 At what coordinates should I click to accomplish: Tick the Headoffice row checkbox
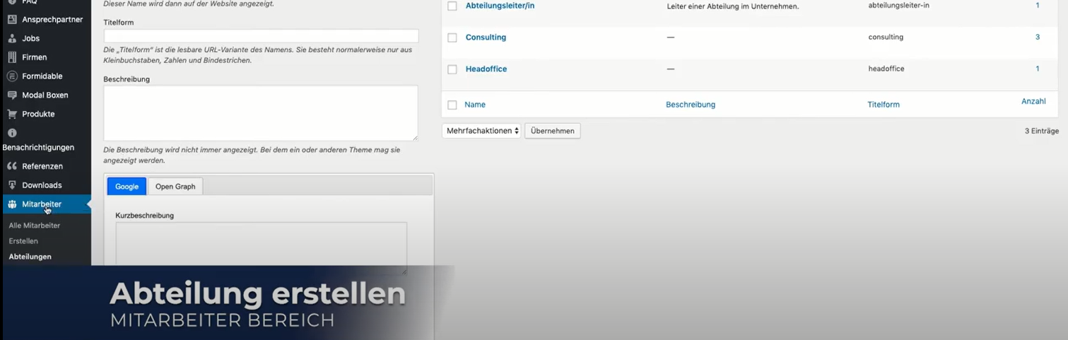coord(452,69)
